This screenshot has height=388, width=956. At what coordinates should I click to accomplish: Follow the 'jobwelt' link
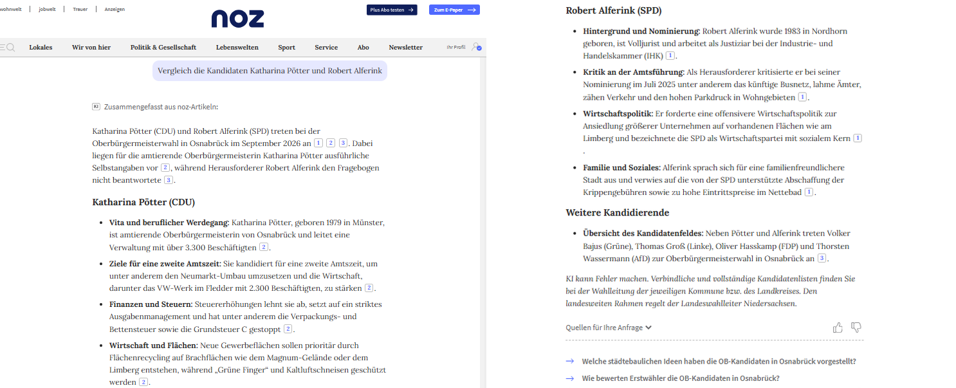tap(47, 9)
